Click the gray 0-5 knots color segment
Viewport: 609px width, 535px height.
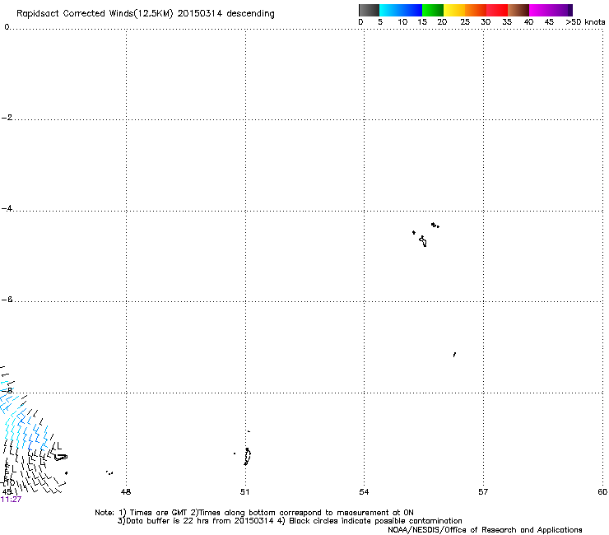pos(369,10)
